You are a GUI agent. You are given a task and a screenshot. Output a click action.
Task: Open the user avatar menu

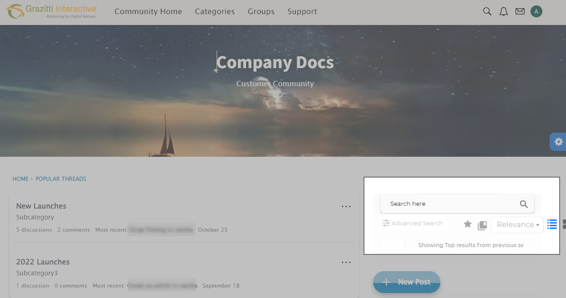point(536,11)
